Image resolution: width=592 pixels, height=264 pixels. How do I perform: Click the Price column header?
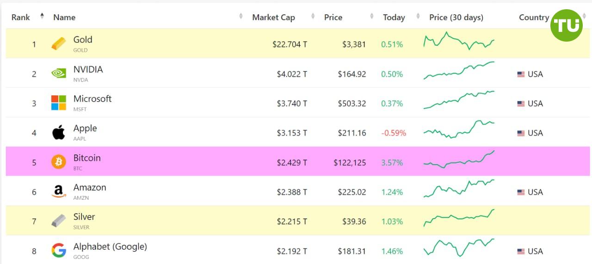(x=333, y=17)
